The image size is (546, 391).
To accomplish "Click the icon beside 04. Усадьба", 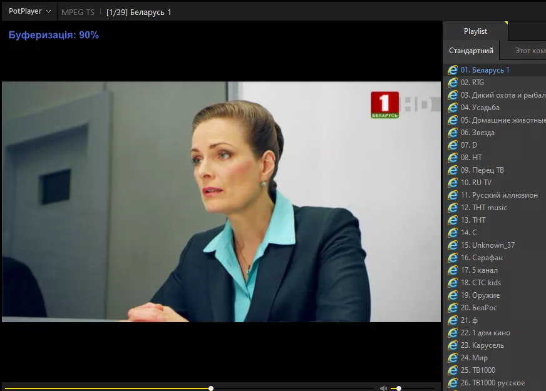I will coord(452,108).
